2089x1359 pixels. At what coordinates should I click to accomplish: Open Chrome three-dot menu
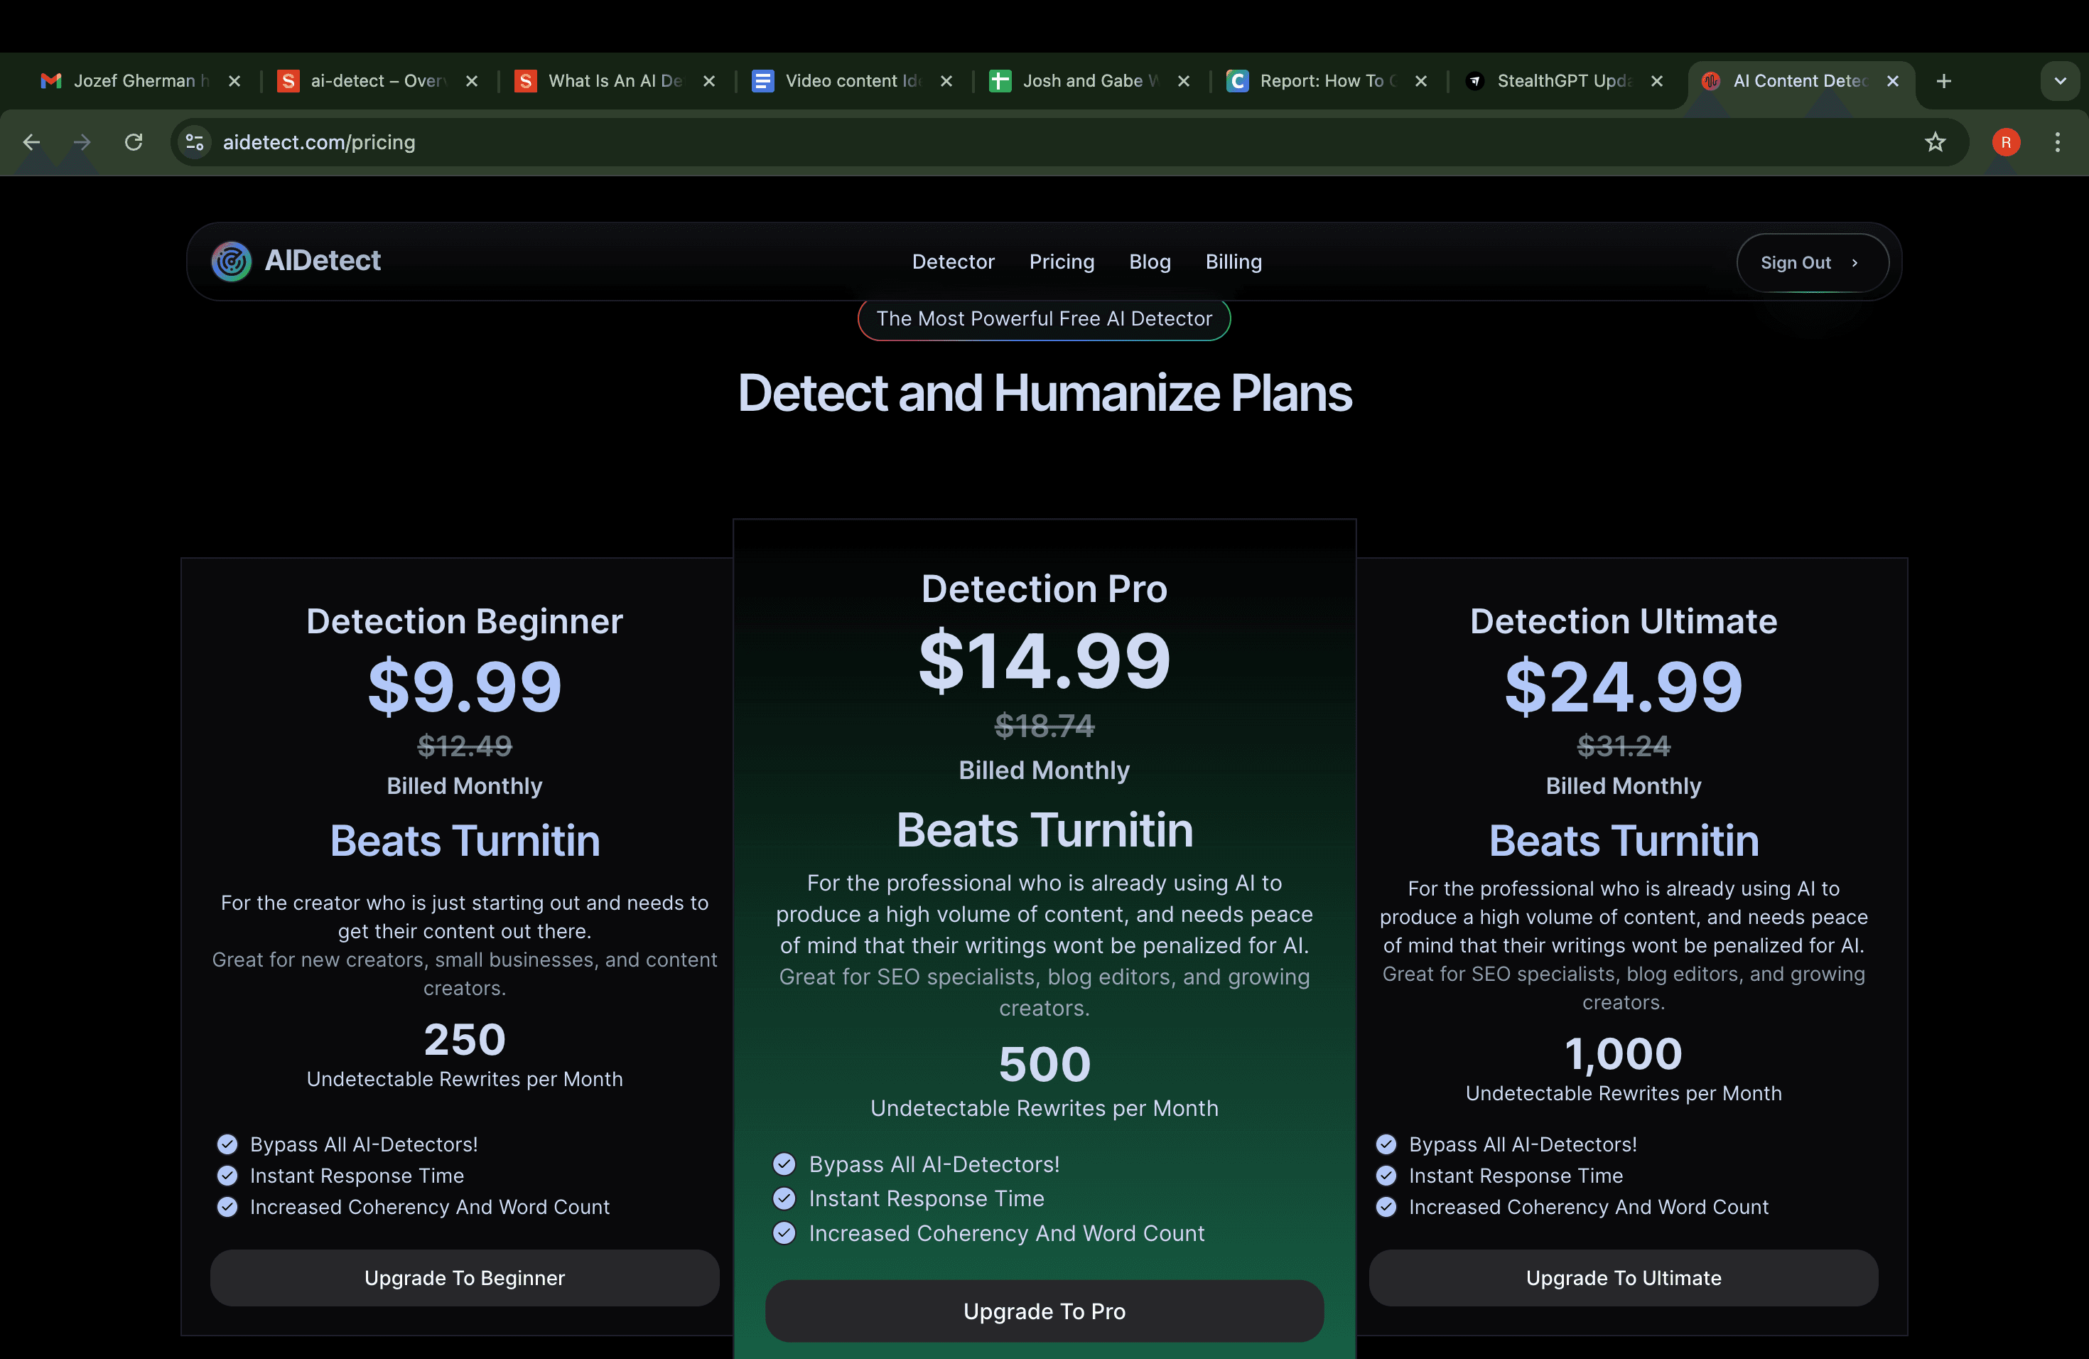(x=2056, y=142)
